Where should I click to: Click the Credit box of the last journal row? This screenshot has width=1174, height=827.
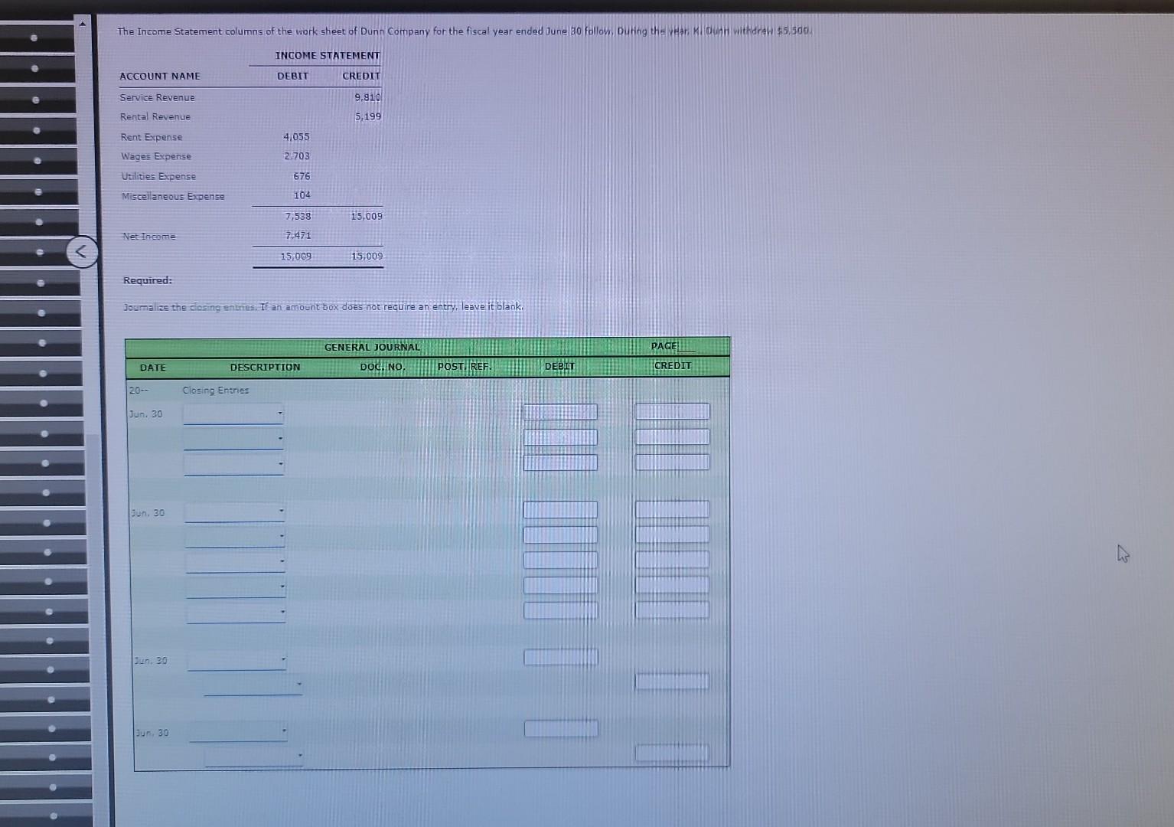(x=670, y=753)
